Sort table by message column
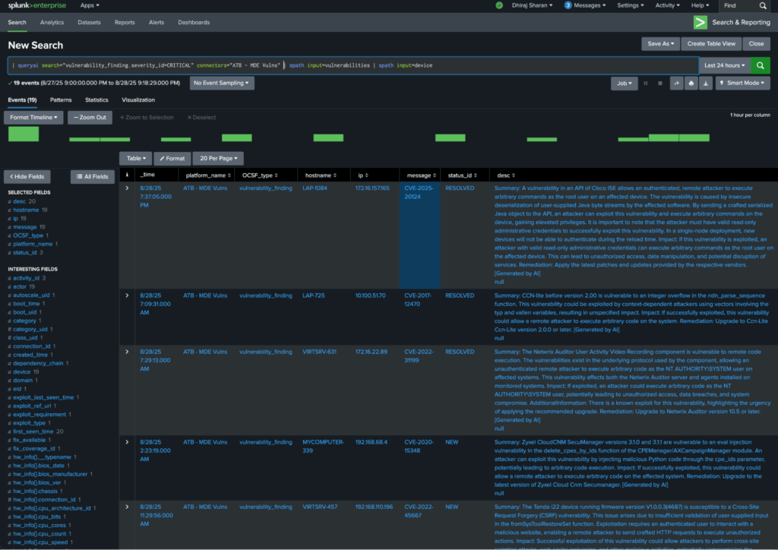Screen dimensions: 778x550 [421, 175]
